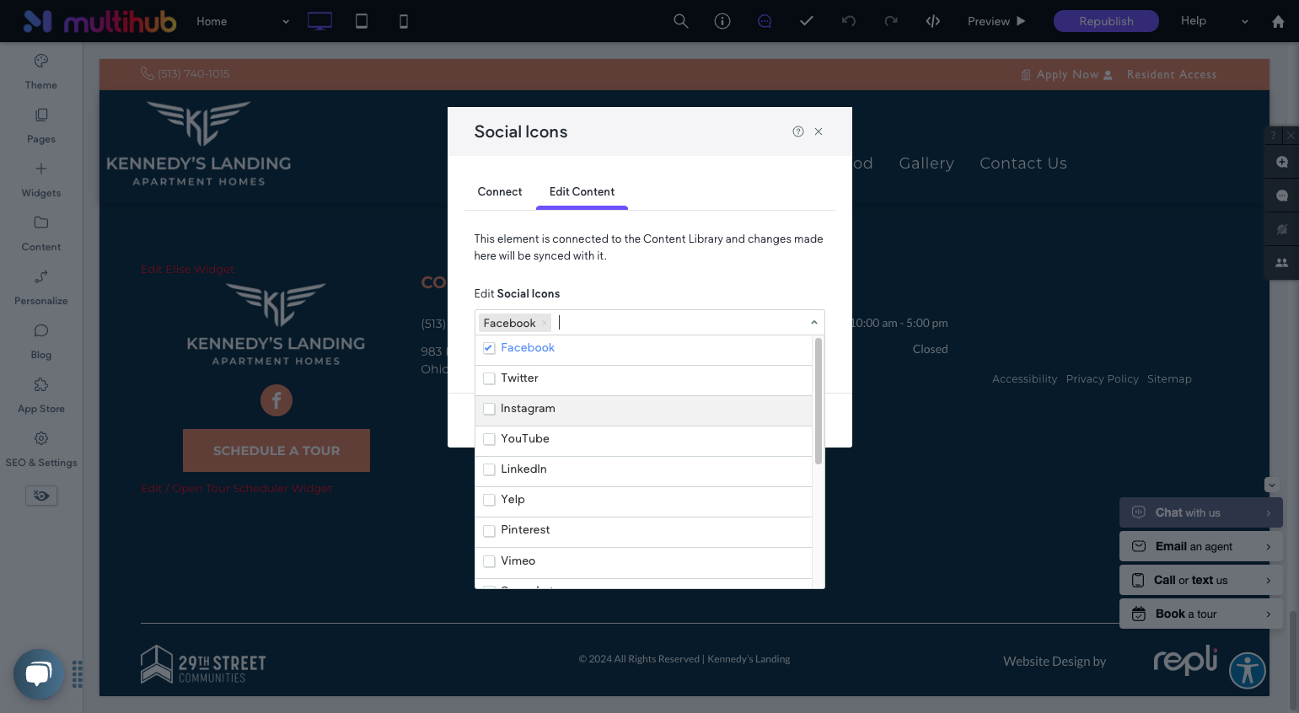1299x713 pixels.
Task: Open developer mode code icon
Action: 933,21
